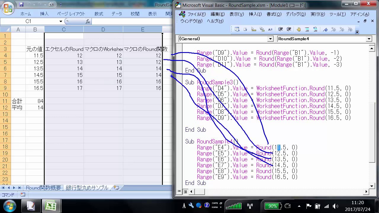Click the Office button in Excel
This screenshot has height=213, width=379.
[8, 8]
